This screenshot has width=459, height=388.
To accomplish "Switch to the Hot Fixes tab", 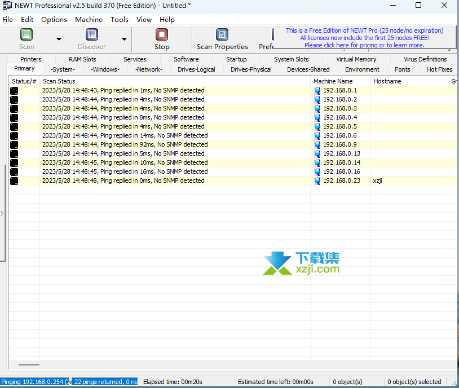I will [440, 69].
